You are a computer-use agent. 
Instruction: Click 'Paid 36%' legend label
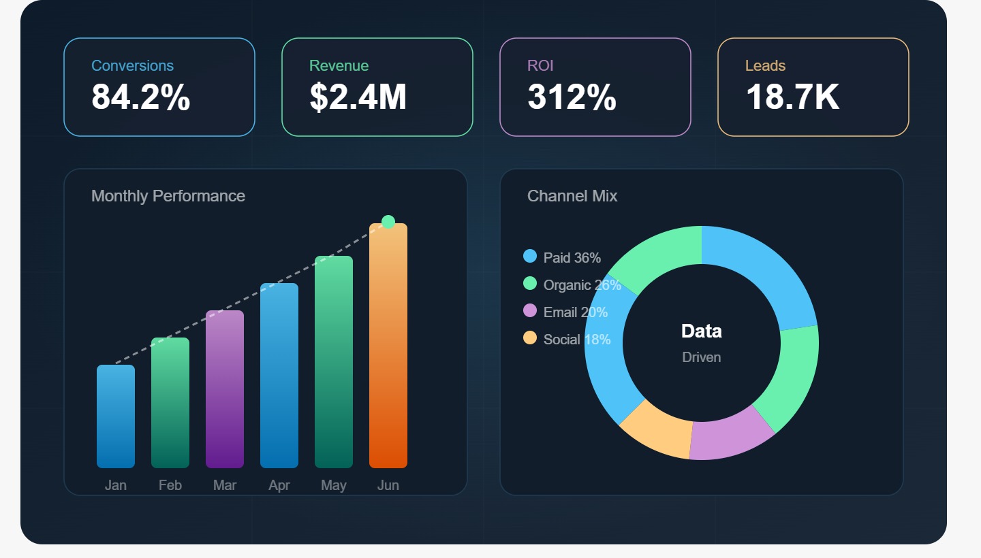pyautogui.click(x=572, y=258)
